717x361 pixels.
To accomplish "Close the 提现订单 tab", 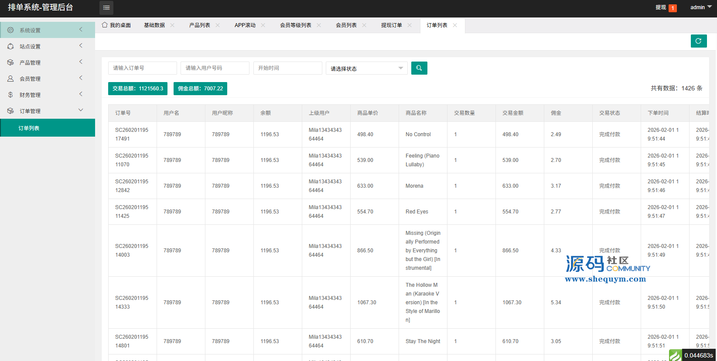I will tap(410, 25).
